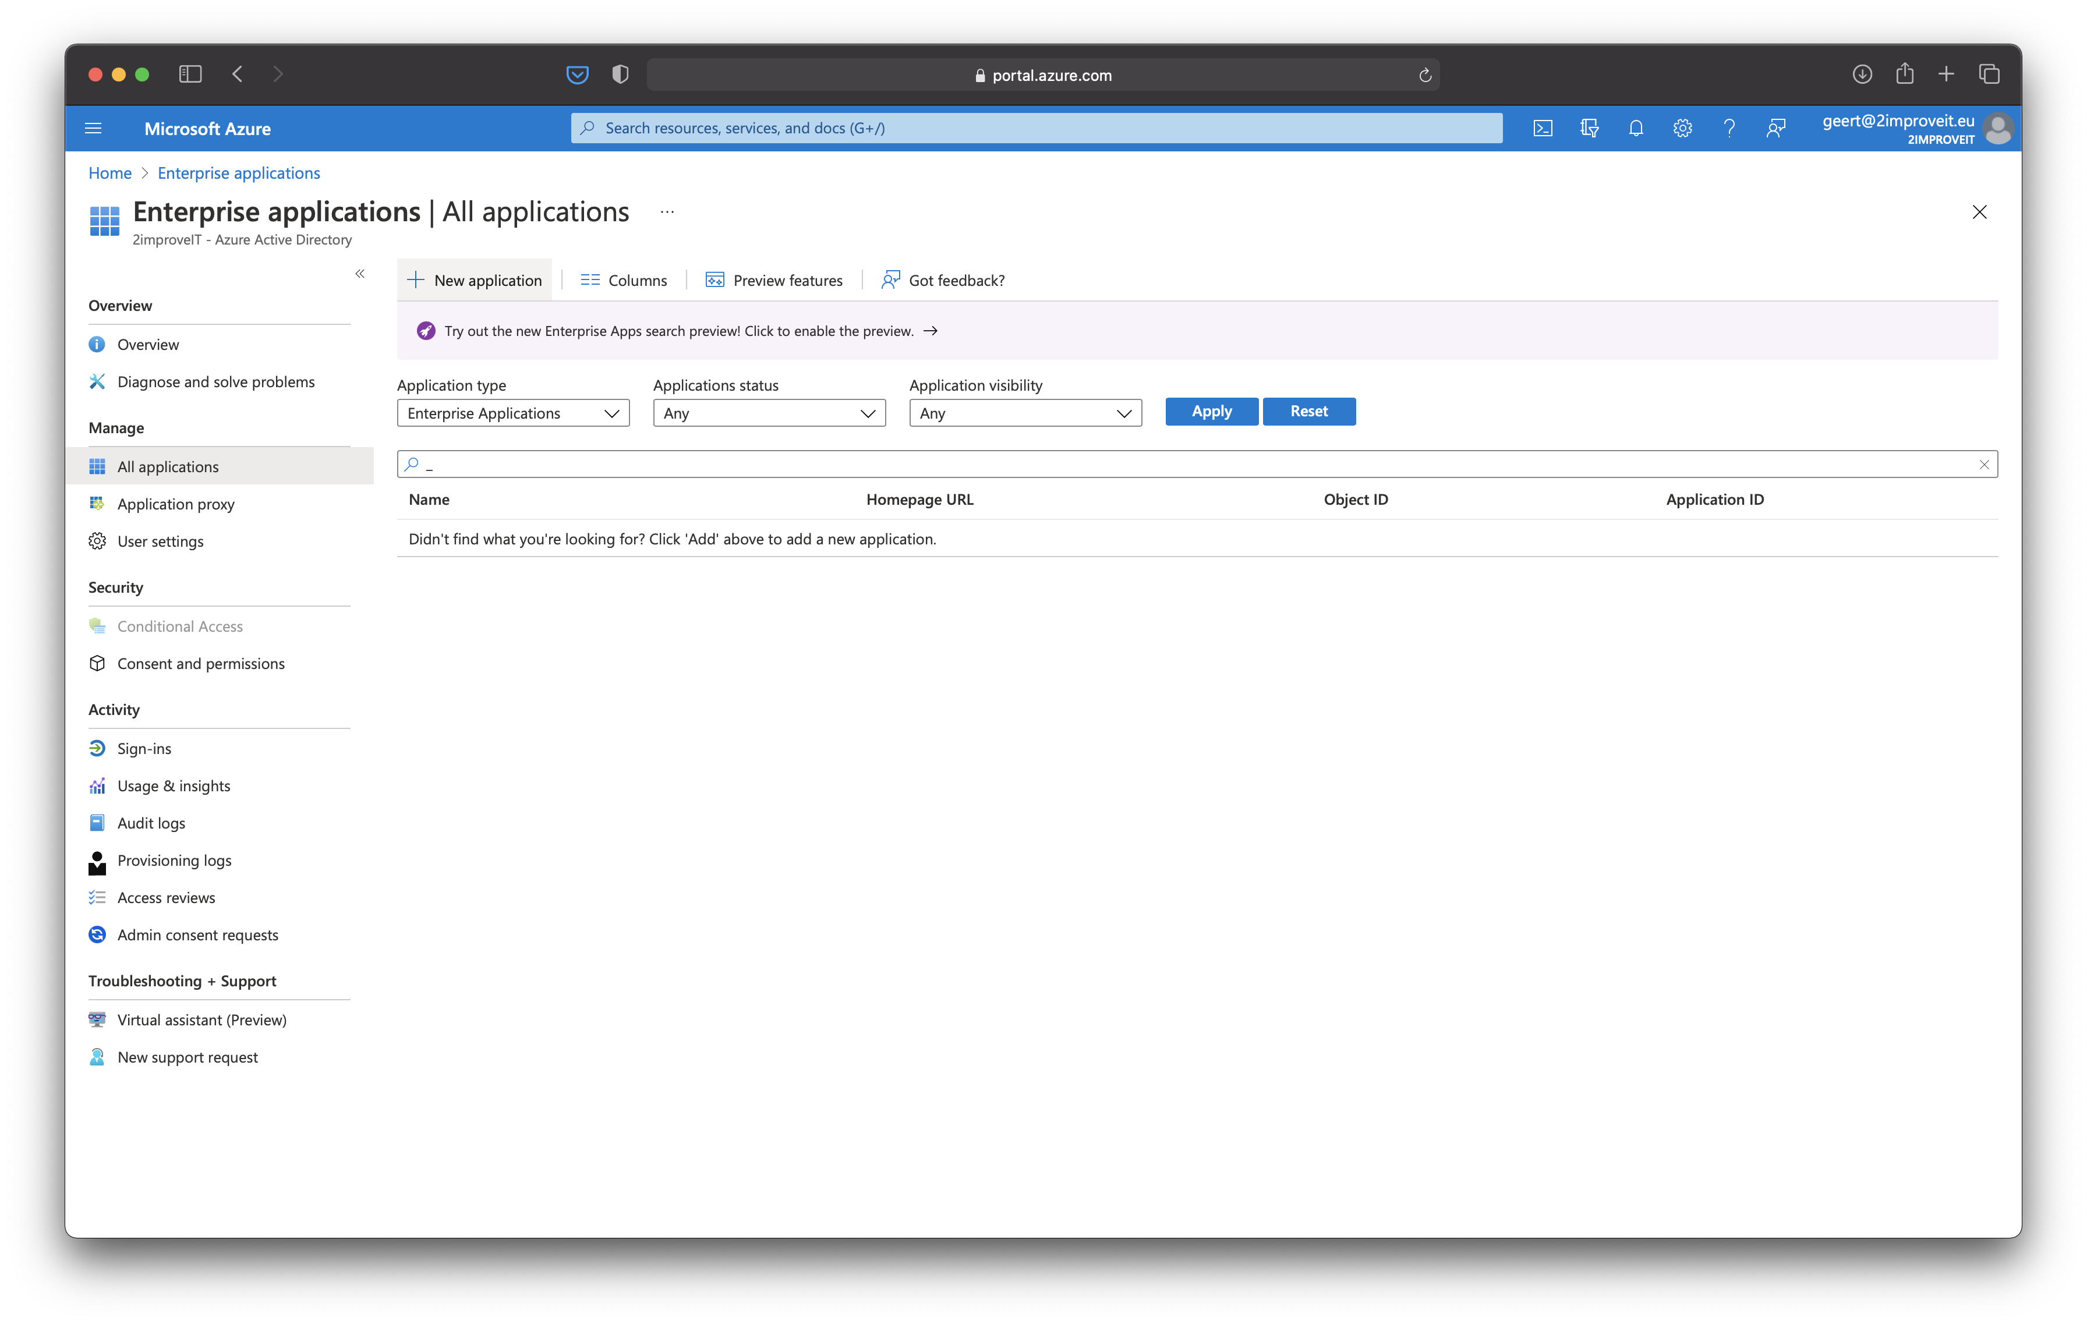Reset the filters

pyautogui.click(x=1308, y=412)
